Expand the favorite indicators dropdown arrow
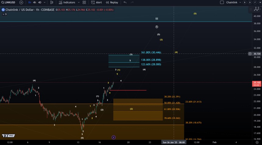The image size is (262, 145). [x=78, y=2]
